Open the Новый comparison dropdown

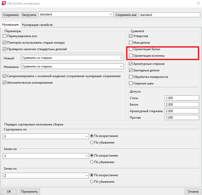click(x=72, y=58)
